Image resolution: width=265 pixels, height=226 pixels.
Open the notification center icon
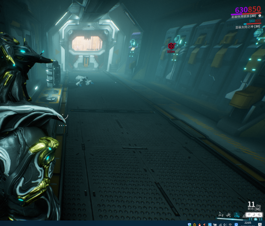tap(260, 224)
